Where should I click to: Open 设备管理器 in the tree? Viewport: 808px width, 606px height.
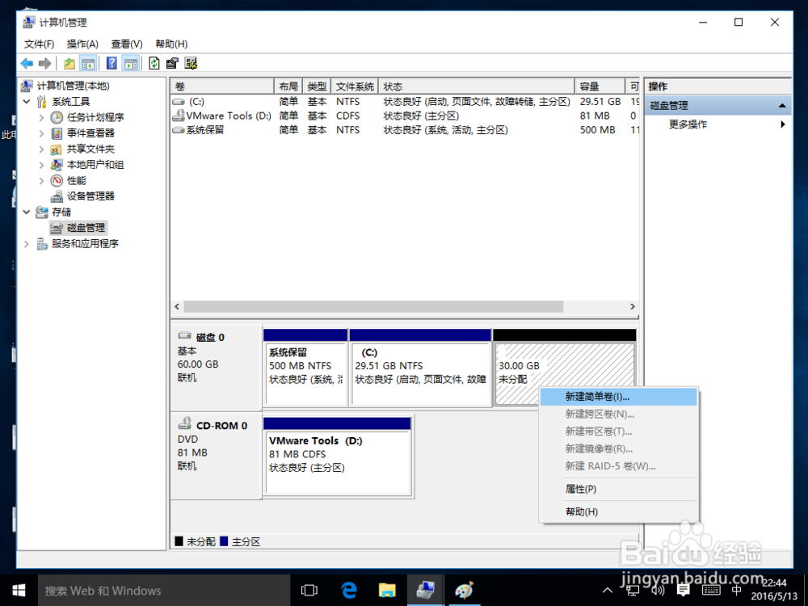coord(90,196)
